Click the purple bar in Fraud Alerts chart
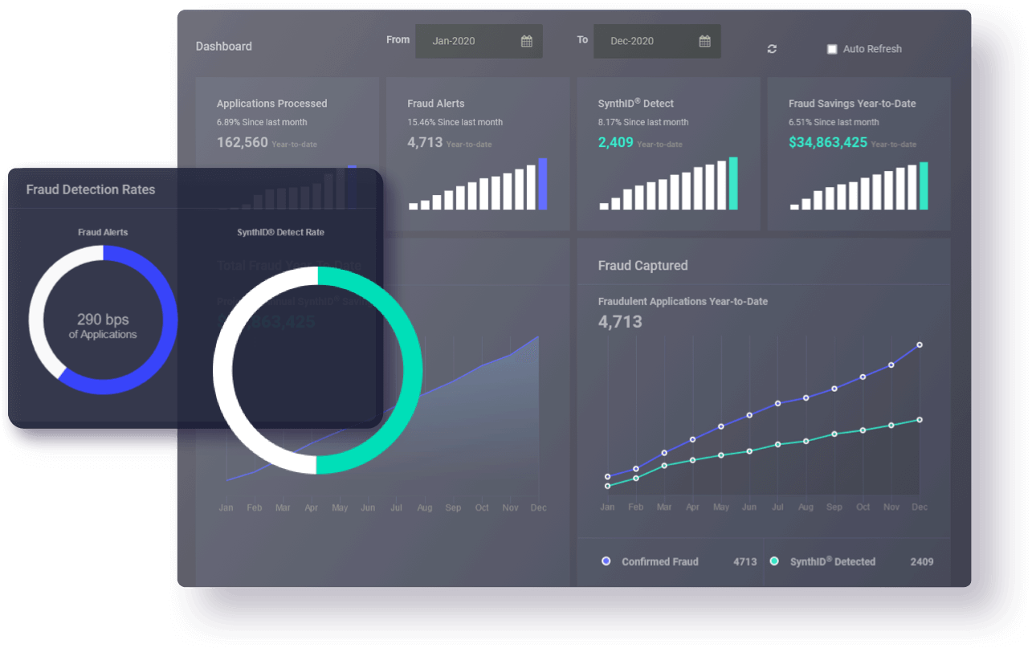This screenshot has width=1032, height=648. click(x=543, y=184)
